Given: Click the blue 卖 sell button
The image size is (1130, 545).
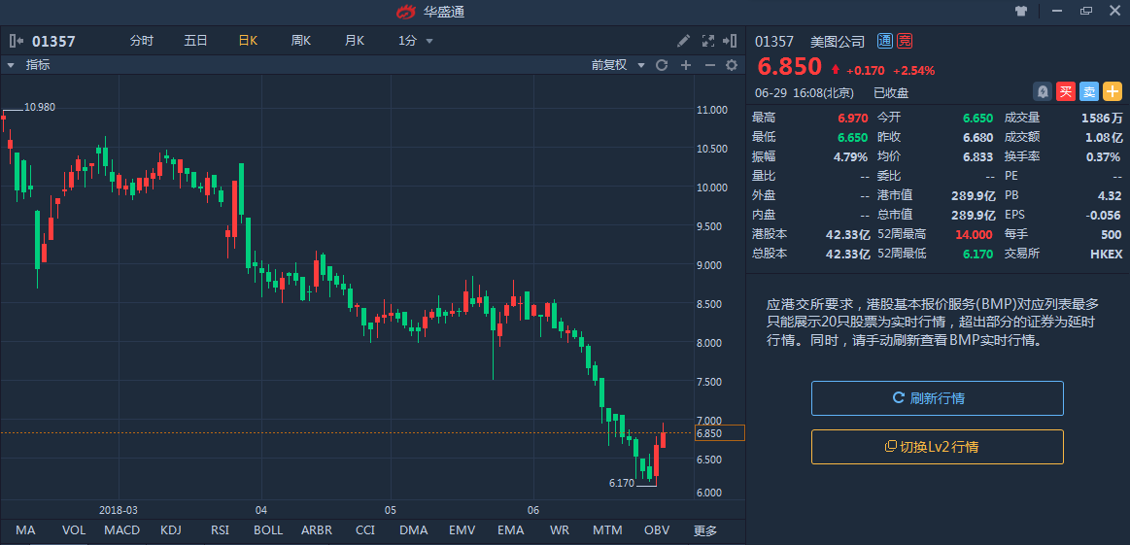Looking at the screenshot, I should 1089,92.
